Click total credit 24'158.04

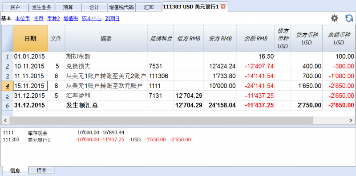220,105
